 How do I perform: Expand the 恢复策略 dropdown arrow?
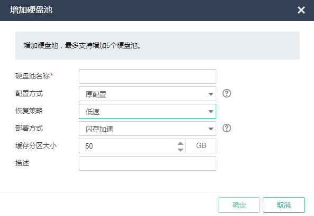click(211, 111)
